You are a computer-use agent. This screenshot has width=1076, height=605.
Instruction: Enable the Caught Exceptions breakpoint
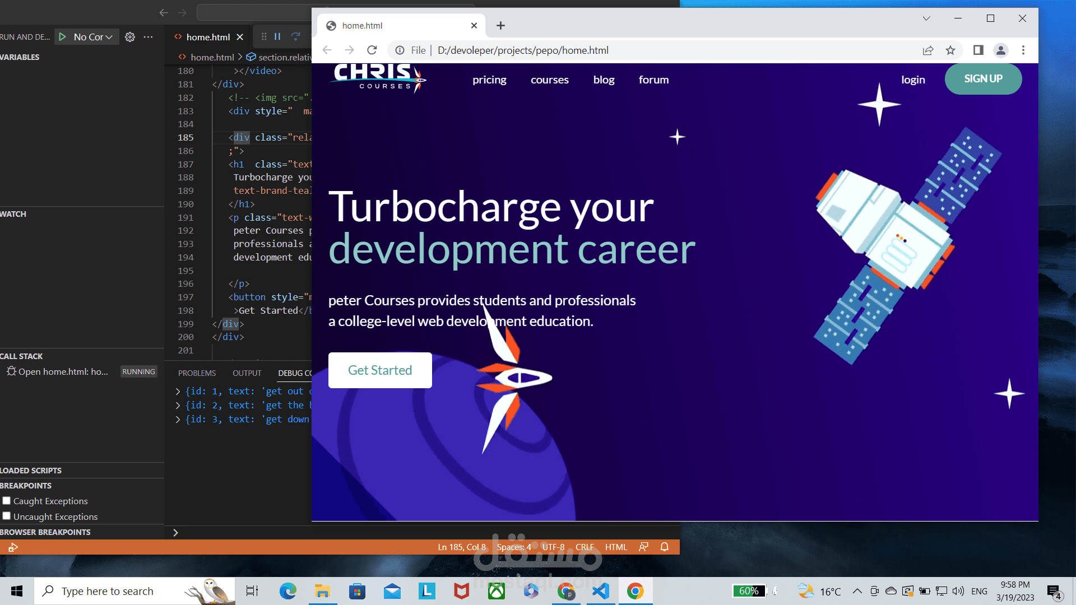pos(6,501)
